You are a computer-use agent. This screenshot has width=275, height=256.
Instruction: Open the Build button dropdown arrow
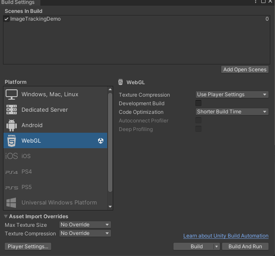(x=216, y=247)
